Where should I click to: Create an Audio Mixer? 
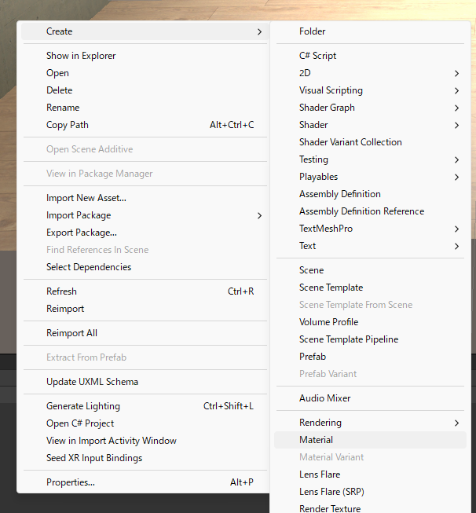point(370,398)
